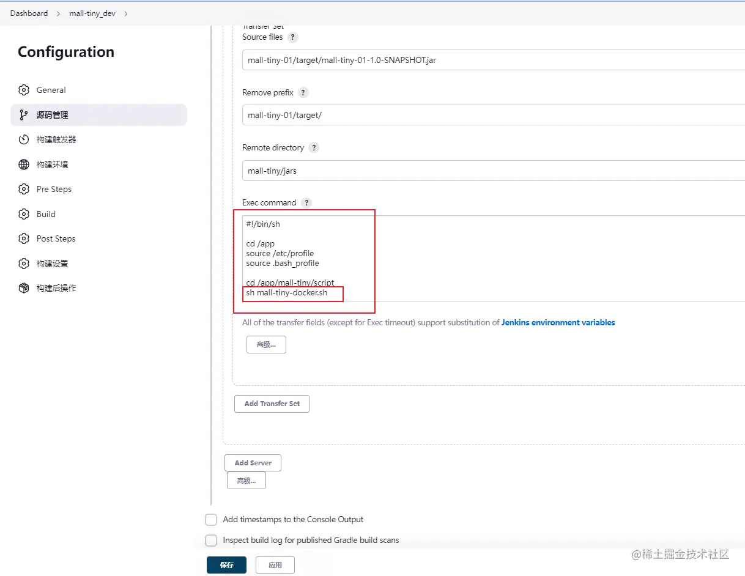
Task: Go to Build section in sidebar
Action: pos(46,214)
